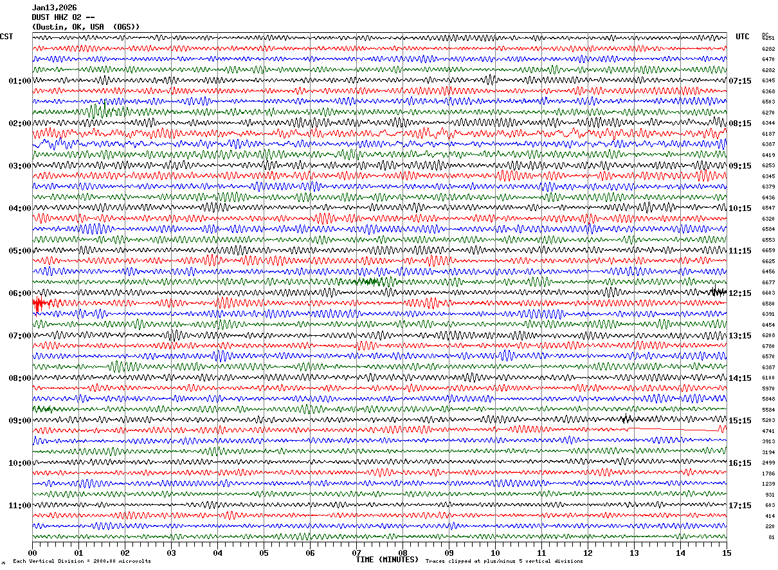Click the DC offset value 6659
The height and width of the screenshot is (570, 778).
768,251
